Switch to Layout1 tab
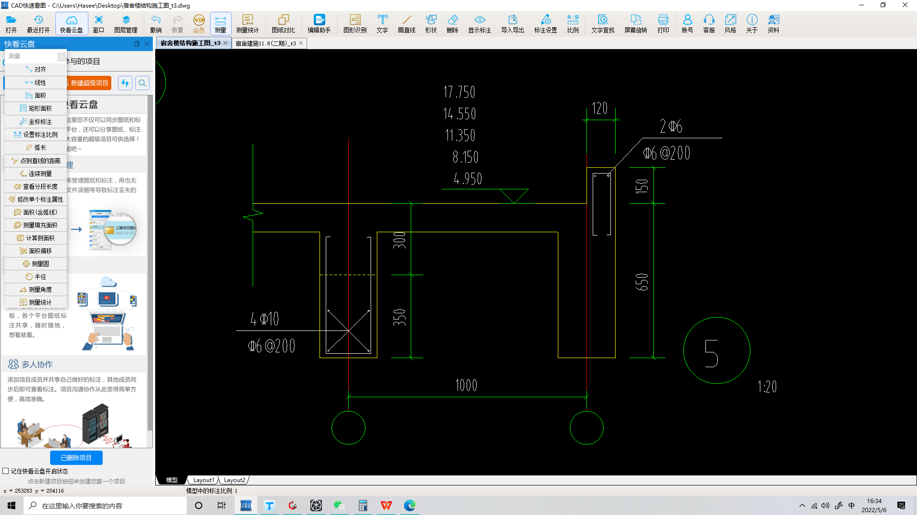Screen dimensions: 917x515 pyautogui.click(x=203, y=480)
